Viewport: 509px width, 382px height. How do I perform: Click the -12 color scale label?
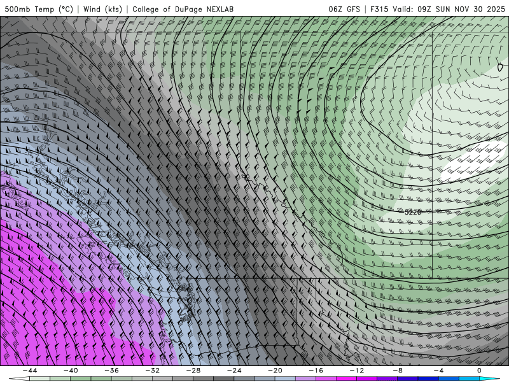pyautogui.click(x=357, y=371)
